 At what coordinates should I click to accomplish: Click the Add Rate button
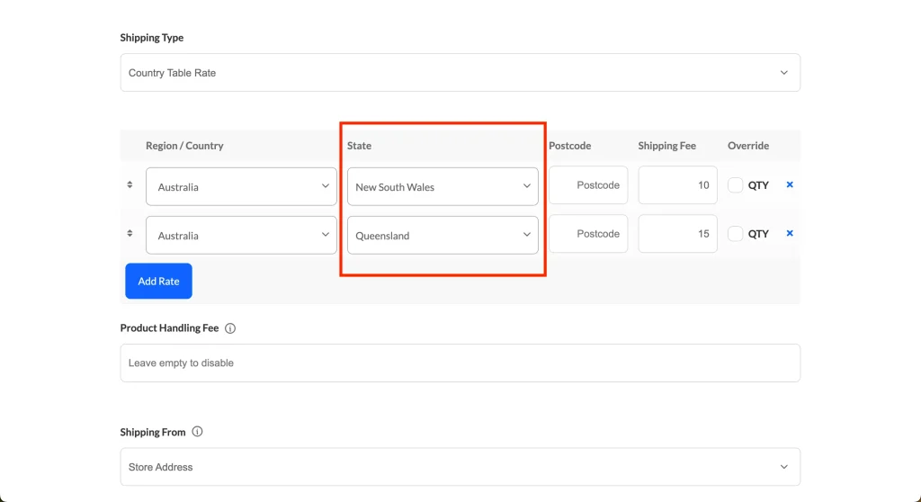(x=158, y=282)
